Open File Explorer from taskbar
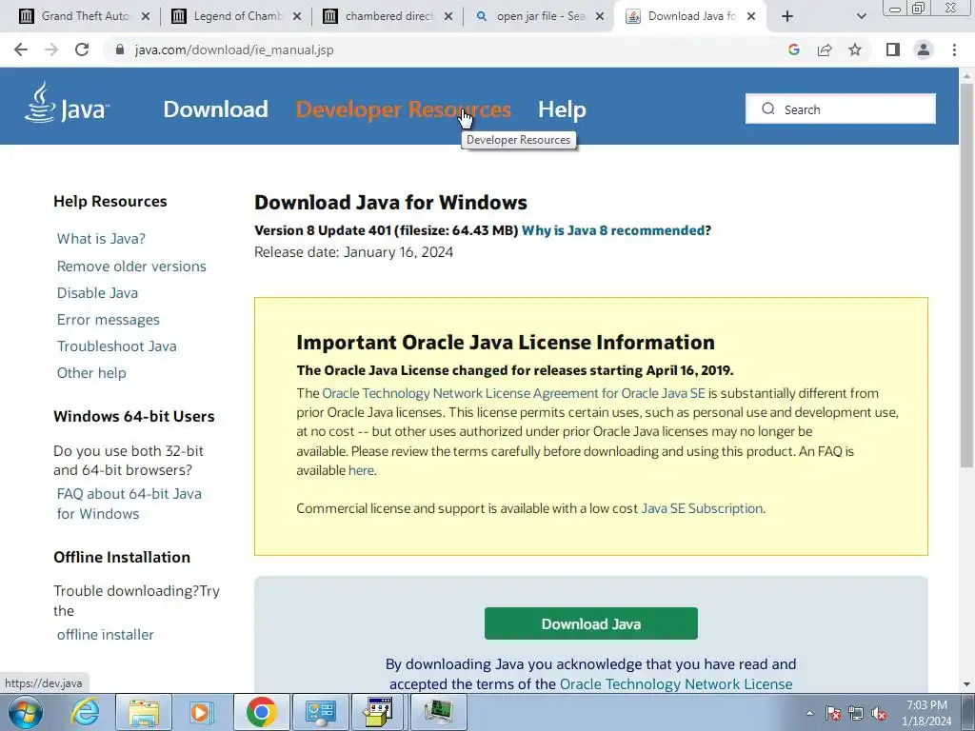 pos(144,712)
